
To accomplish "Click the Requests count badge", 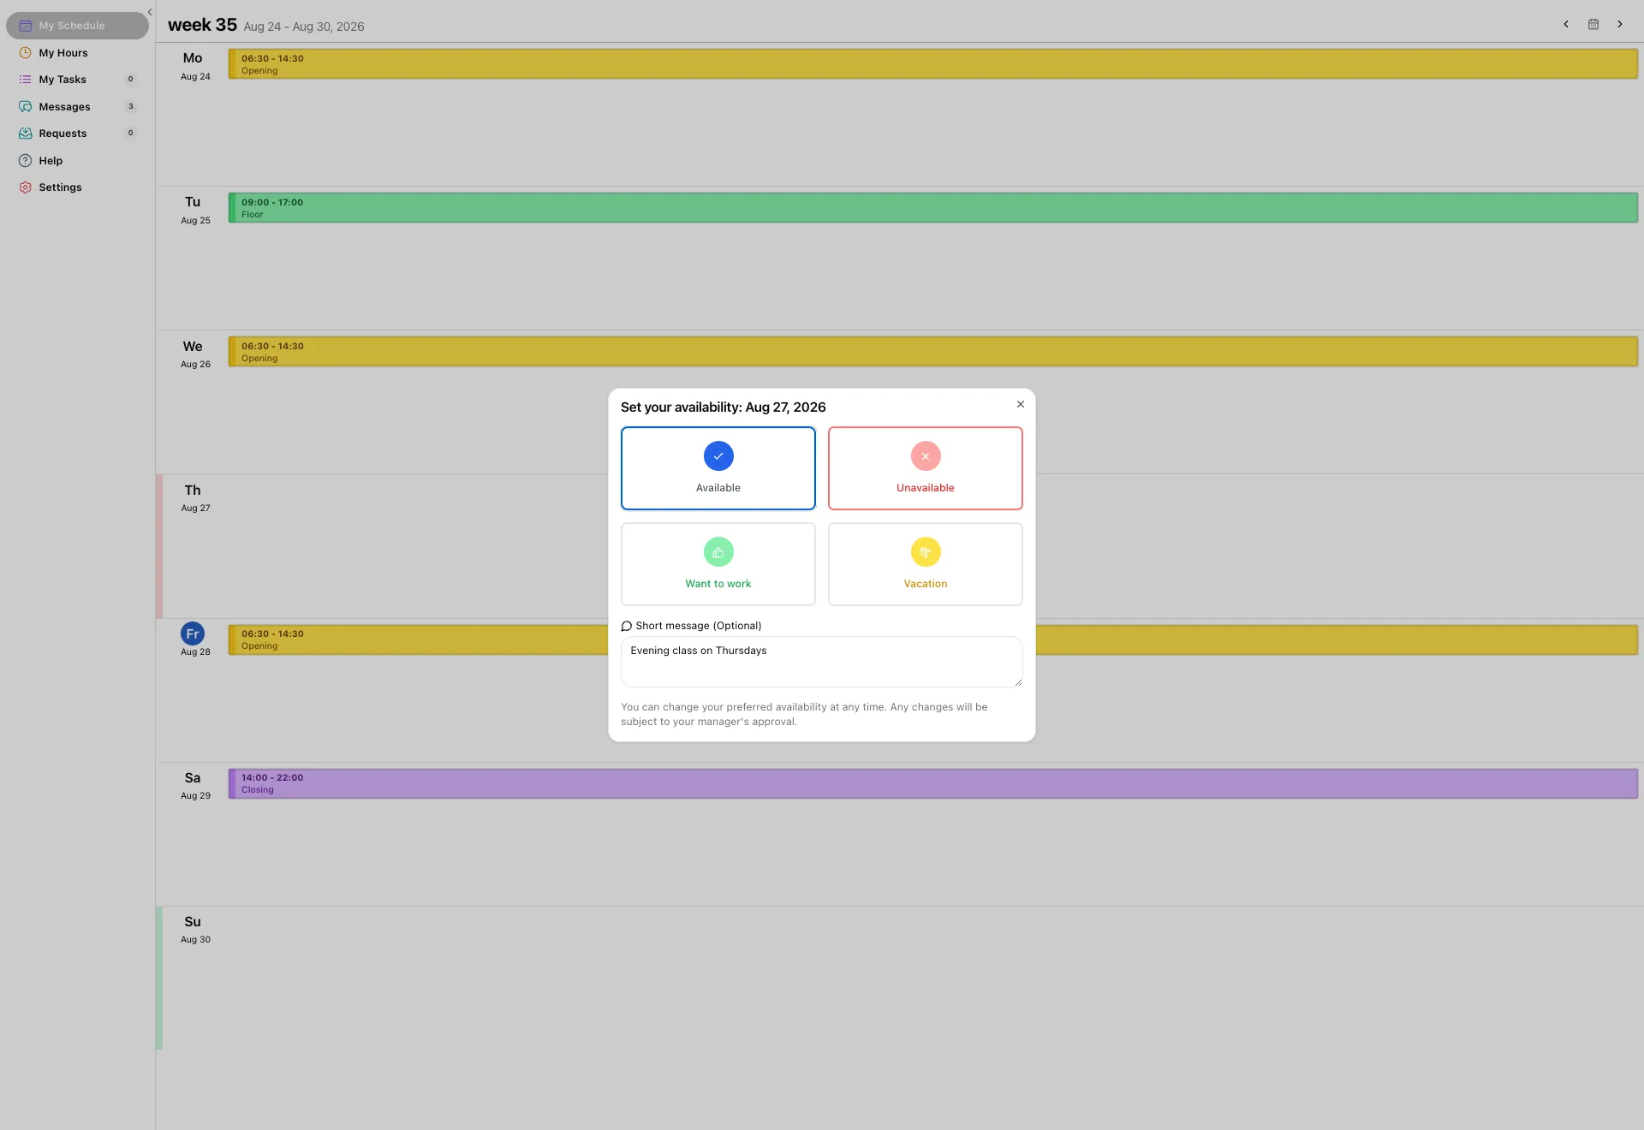I will coord(130,134).
